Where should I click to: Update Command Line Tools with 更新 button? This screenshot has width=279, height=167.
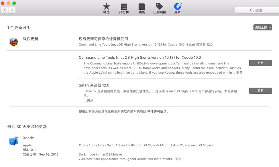260,63
